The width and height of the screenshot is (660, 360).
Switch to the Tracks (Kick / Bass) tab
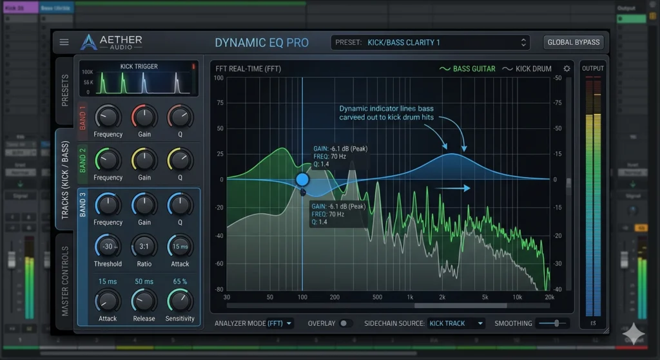(65, 180)
